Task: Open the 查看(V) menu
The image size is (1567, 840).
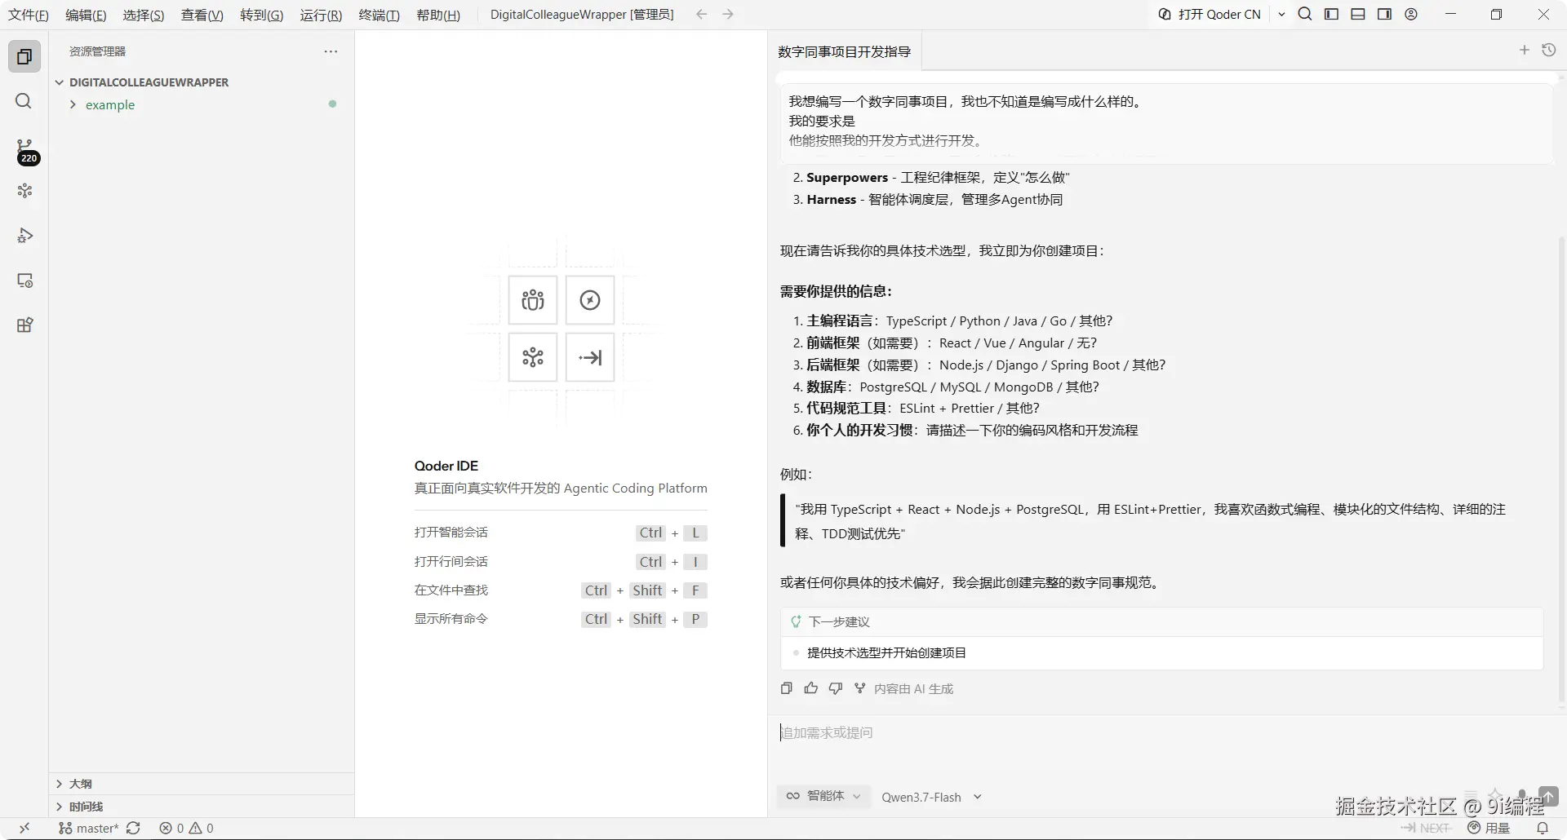Action: click(x=202, y=15)
